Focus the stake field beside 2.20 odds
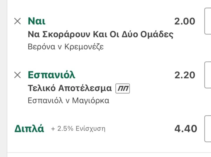The height and width of the screenshot is (157, 211). pyautogui.click(x=208, y=75)
